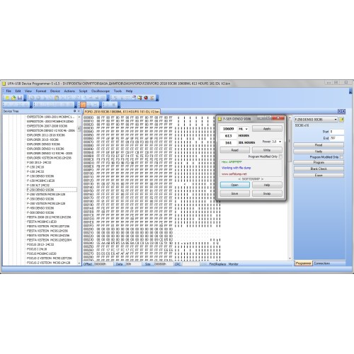354x354 pixels.
Task: Click the Swap button in the dialog
Action: point(267,193)
